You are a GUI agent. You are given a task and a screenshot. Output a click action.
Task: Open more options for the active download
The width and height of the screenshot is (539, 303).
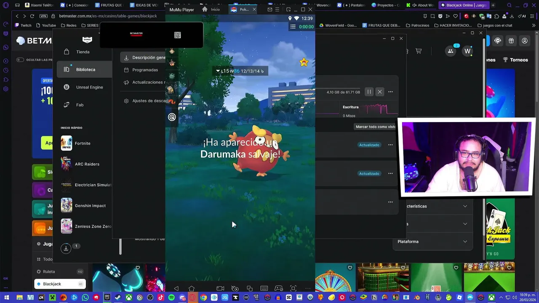[390, 92]
